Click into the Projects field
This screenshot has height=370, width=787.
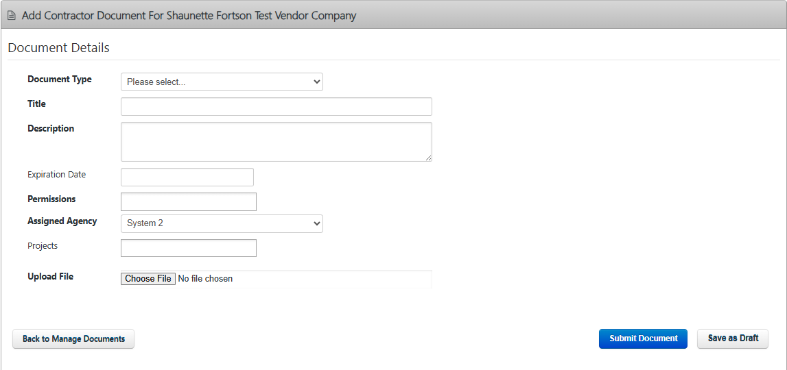188,248
